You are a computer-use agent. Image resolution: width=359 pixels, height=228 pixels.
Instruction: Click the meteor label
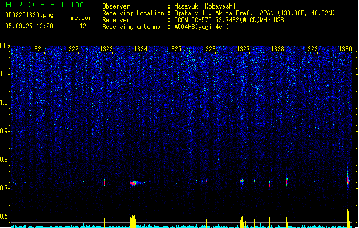click(81, 18)
